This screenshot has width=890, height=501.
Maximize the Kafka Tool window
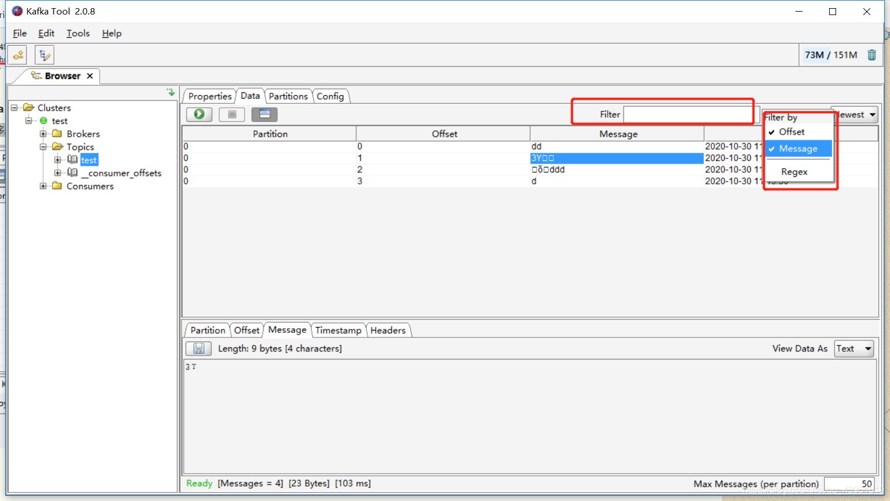point(833,12)
